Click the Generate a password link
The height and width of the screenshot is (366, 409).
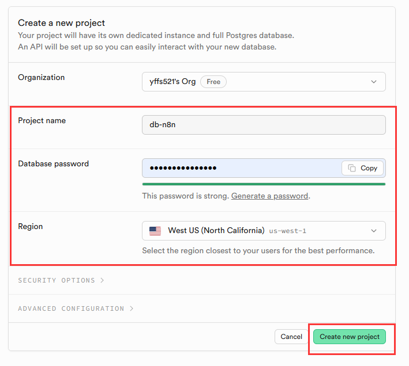pyautogui.click(x=269, y=196)
